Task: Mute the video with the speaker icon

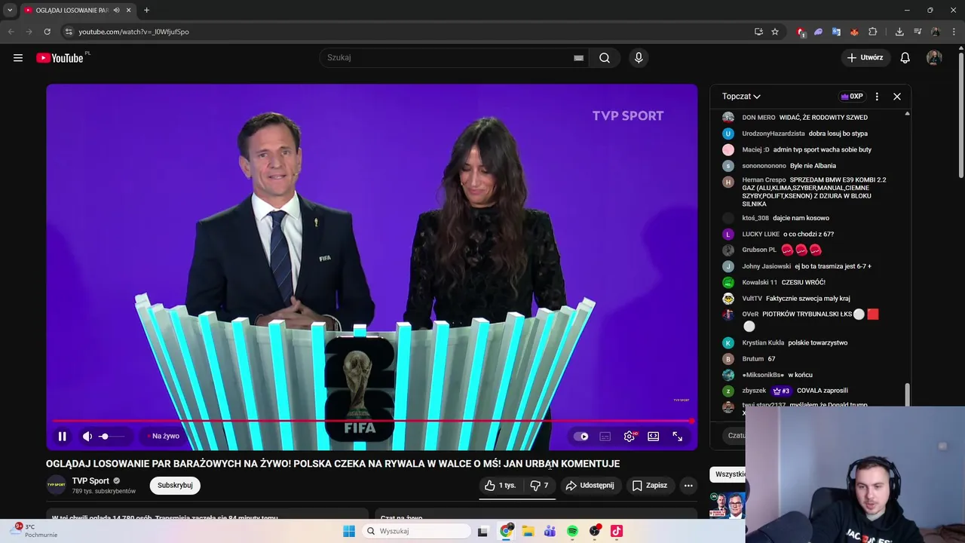Action: (87, 436)
